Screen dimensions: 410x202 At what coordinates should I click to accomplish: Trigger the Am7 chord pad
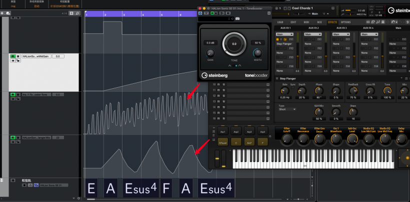tap(249, 142)
